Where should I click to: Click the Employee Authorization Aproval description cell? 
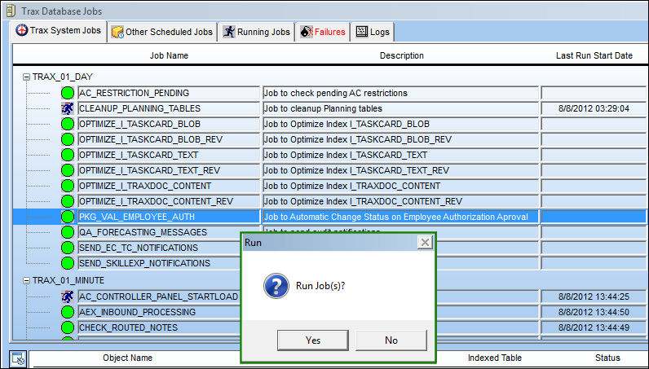coord(400,217)
